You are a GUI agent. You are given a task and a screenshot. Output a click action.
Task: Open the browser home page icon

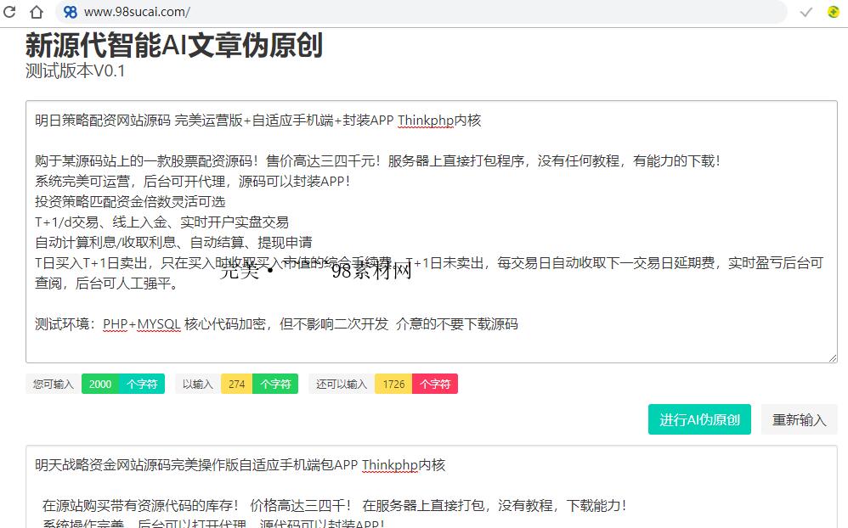click(36, 12)
